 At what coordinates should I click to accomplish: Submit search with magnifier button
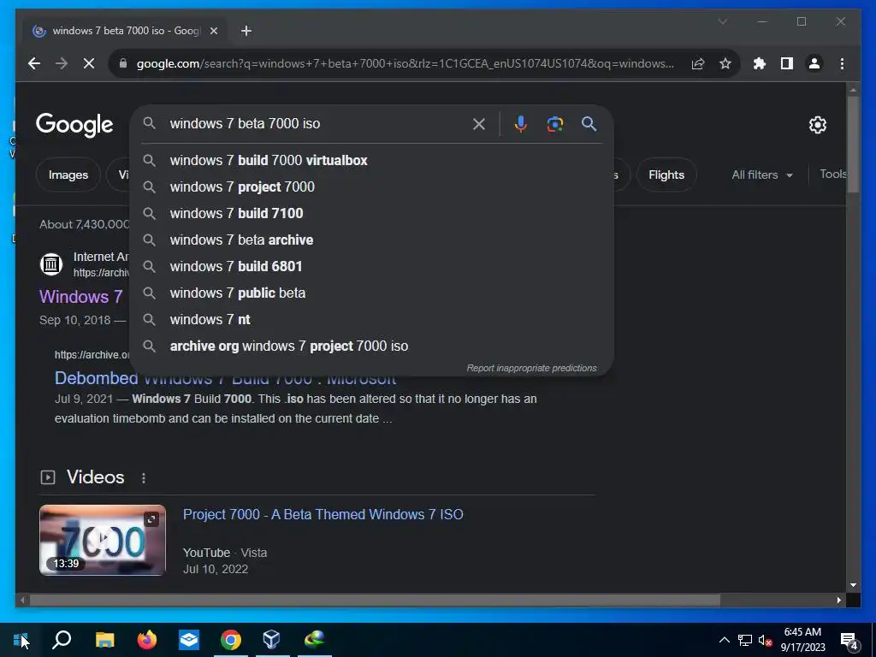coord(589,124)
